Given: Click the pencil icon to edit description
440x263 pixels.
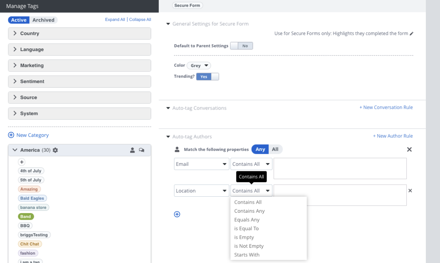Looking at the screenshot, I should 412,34.
